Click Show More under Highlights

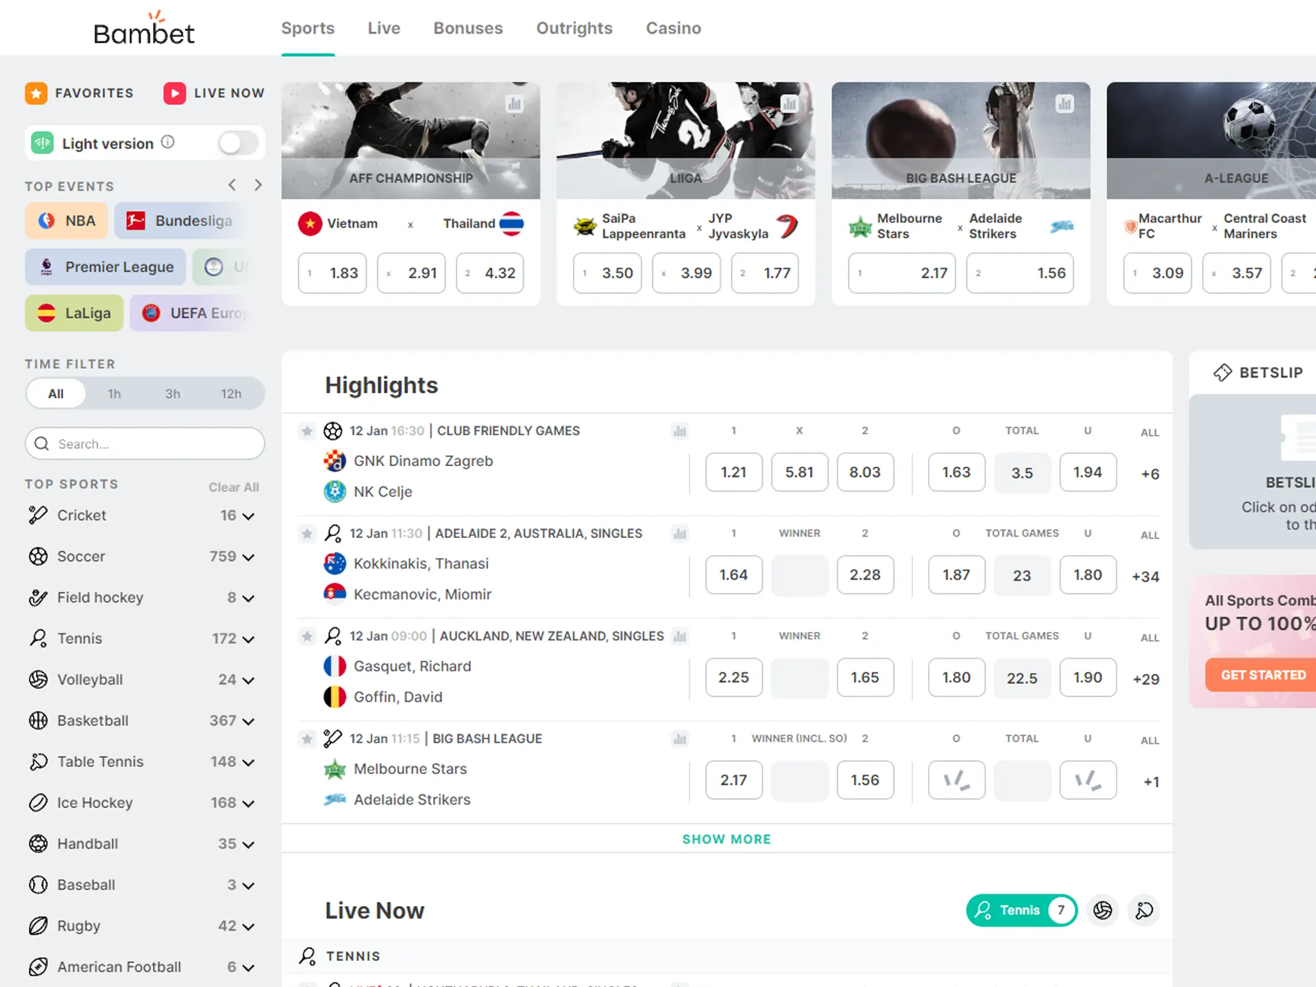[727, 839]
